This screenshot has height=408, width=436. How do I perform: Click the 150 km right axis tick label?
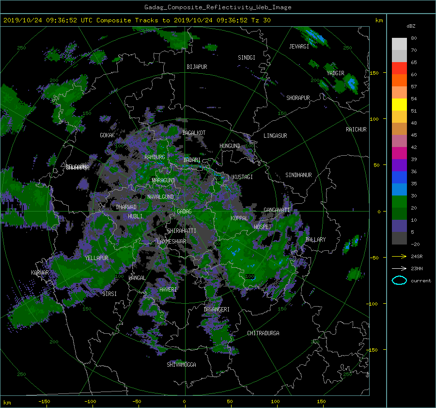(x=374, y=73)
